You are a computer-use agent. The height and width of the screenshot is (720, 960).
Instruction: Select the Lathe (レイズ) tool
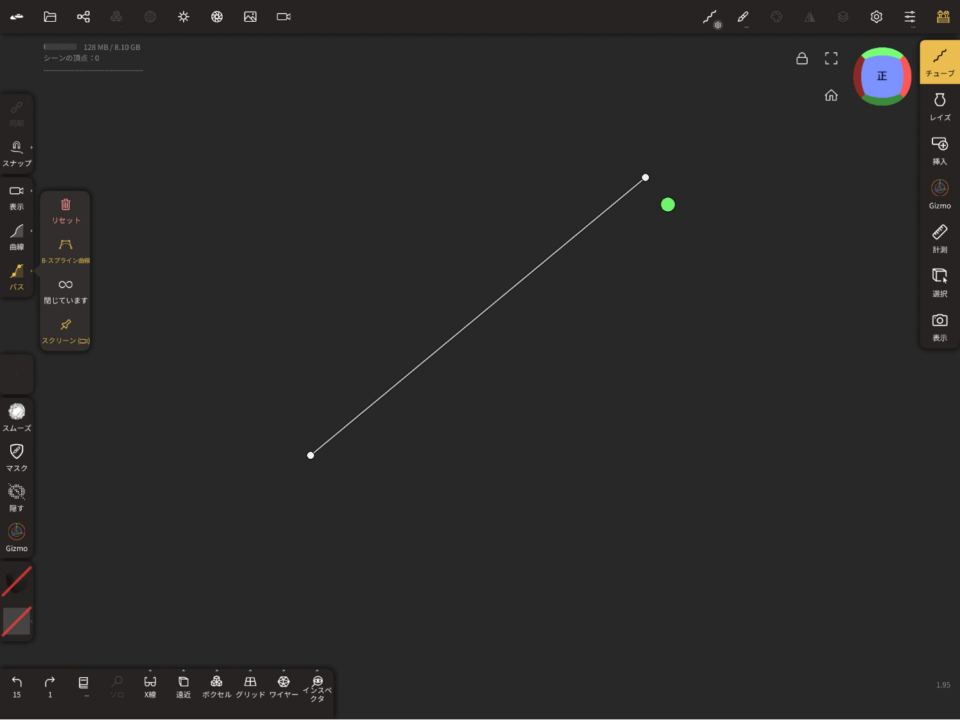940,106
